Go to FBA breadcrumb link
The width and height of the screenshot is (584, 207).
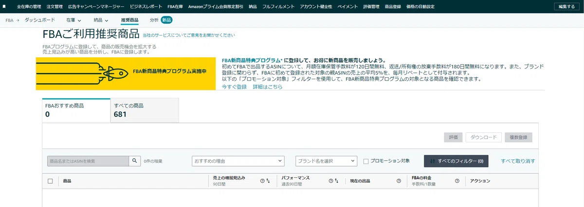(9, 20)
